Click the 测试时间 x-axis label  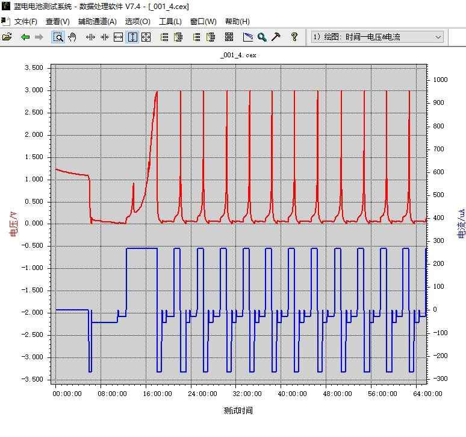coord(238,410)
